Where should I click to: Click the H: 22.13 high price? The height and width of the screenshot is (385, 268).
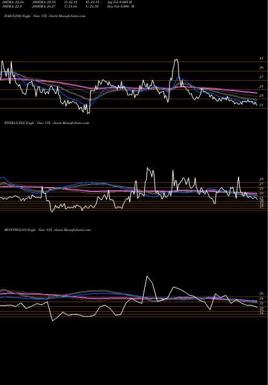pyautogui.click(x=93, y=2)
